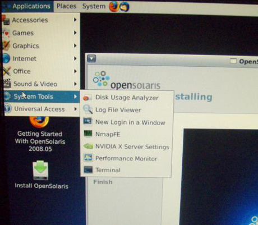
Task: Choose Log File Viewer menu entry
Action: point(126,110)
